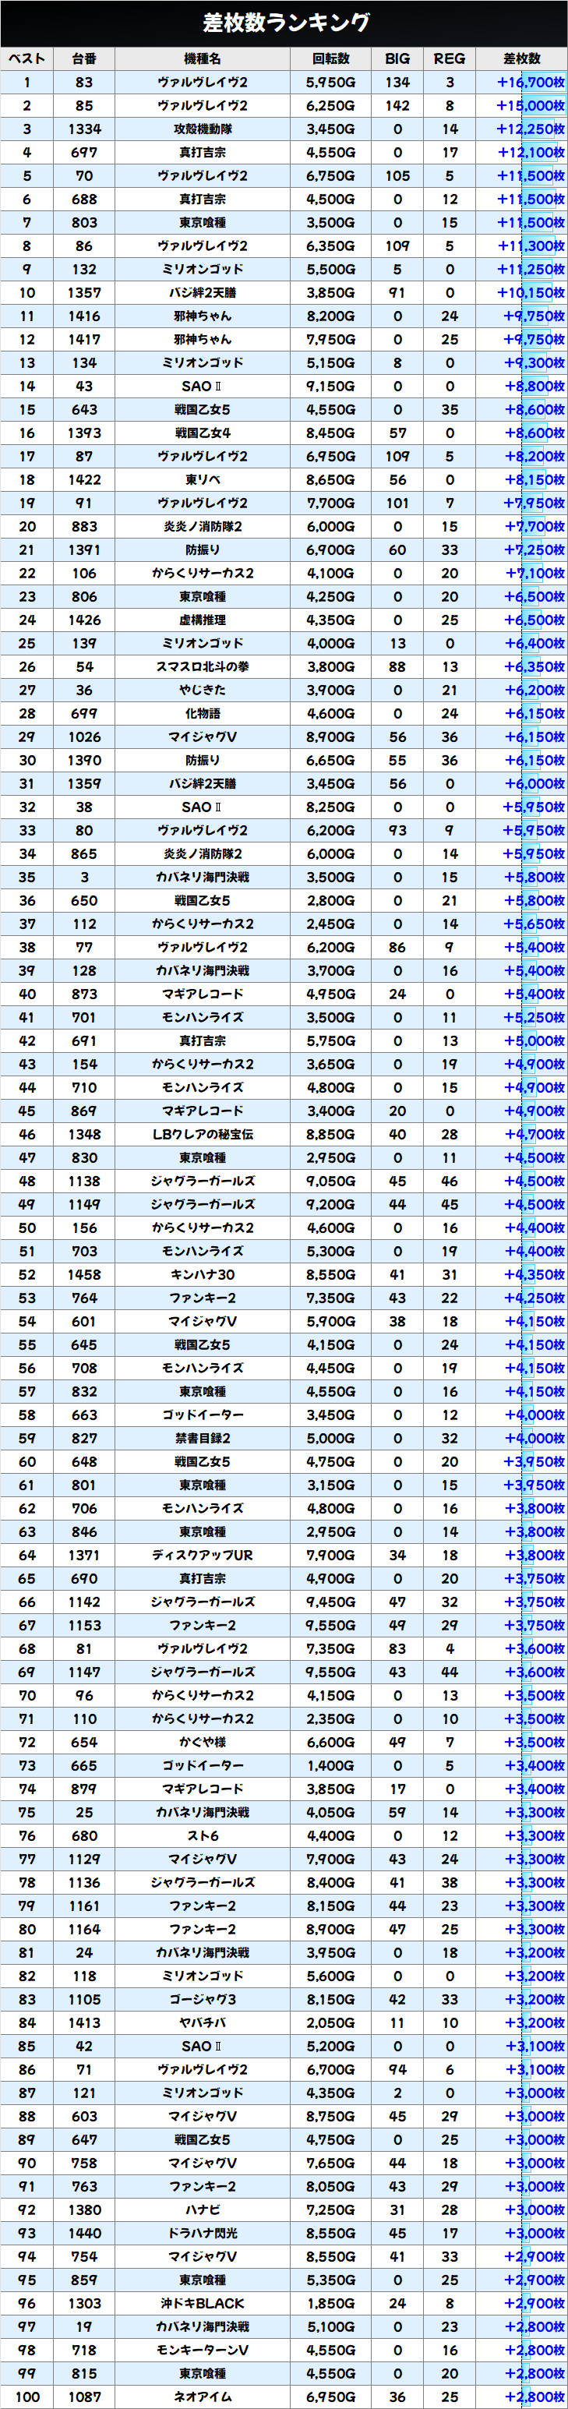Click machine number 1303
Screen dimensions: 568x2409
point(84,2303)
